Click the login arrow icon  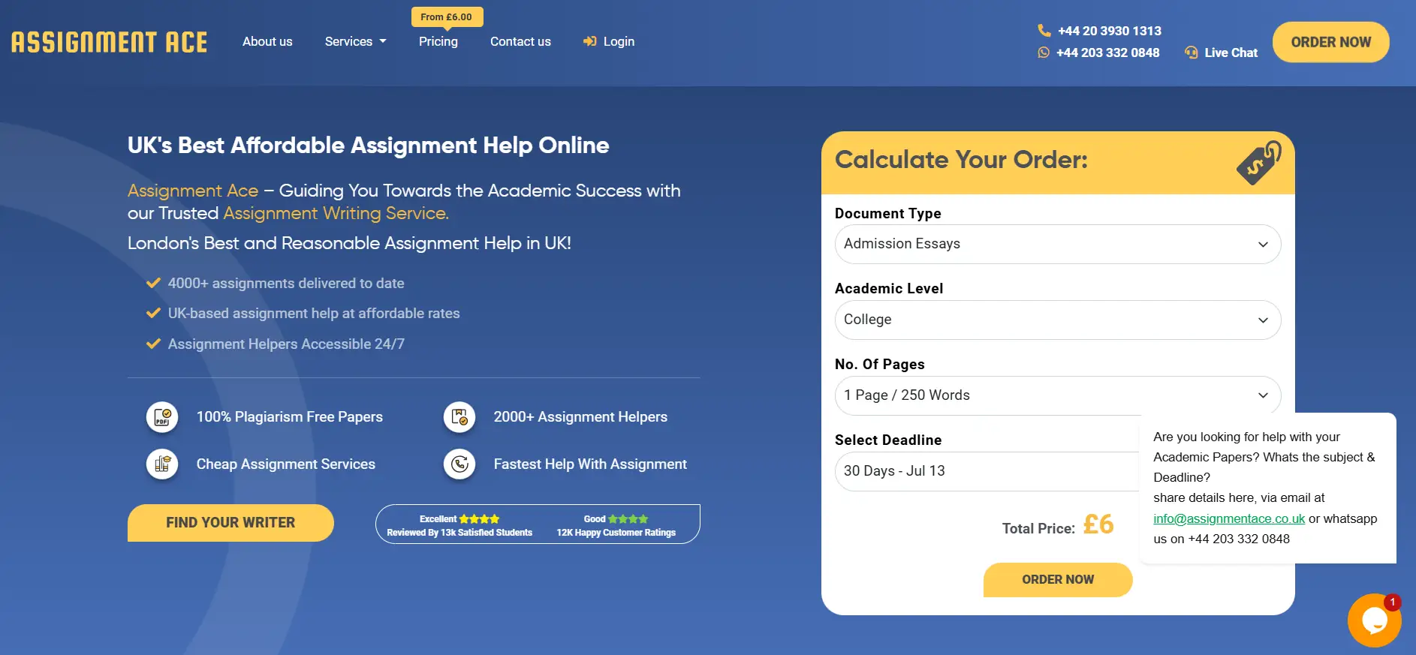tap(590, 41)
